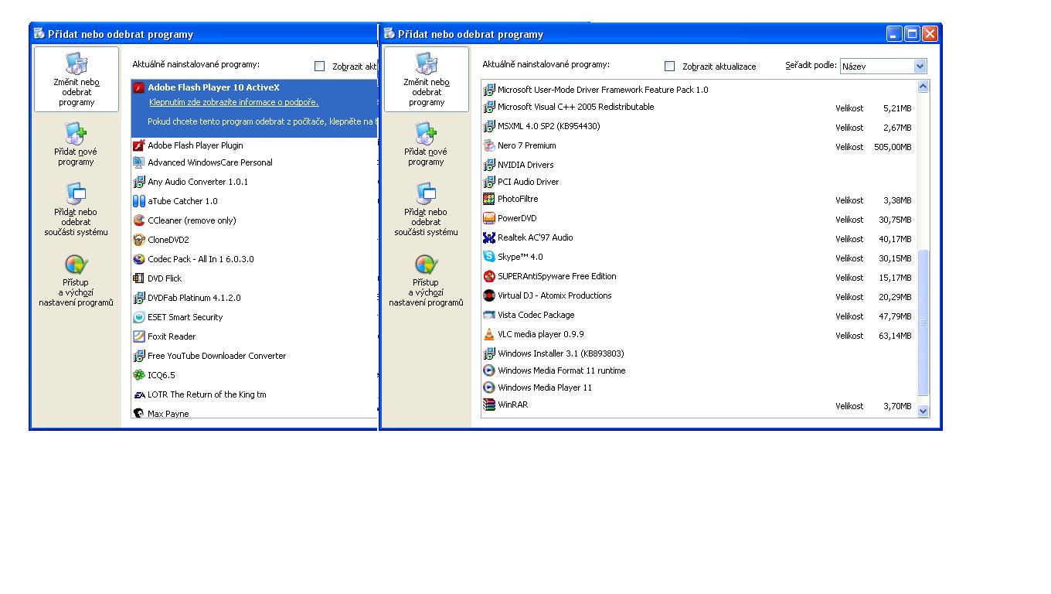
Task: Select the Windows Installer 3.1 icon
Action: pos(489,353)
